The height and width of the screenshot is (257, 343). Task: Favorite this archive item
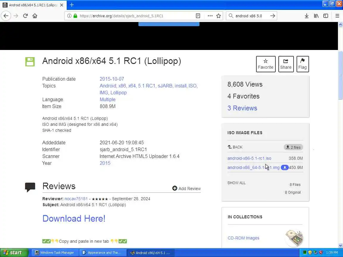click(266, 64)
